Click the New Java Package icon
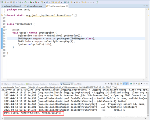This screenshot has width=150, height=120. click(x=42, y=2)
